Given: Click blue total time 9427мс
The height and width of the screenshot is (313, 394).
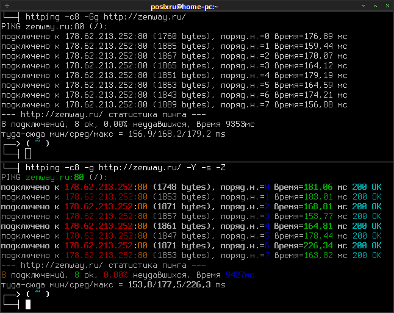Looking at the screenshot, I should click(240, 275).
